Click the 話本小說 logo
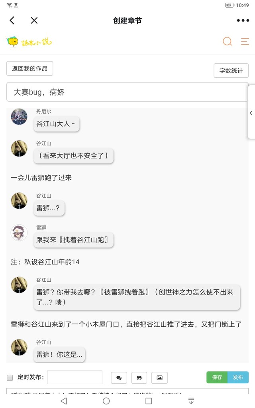This screenshot has height=408, width=255. [29, 41]
